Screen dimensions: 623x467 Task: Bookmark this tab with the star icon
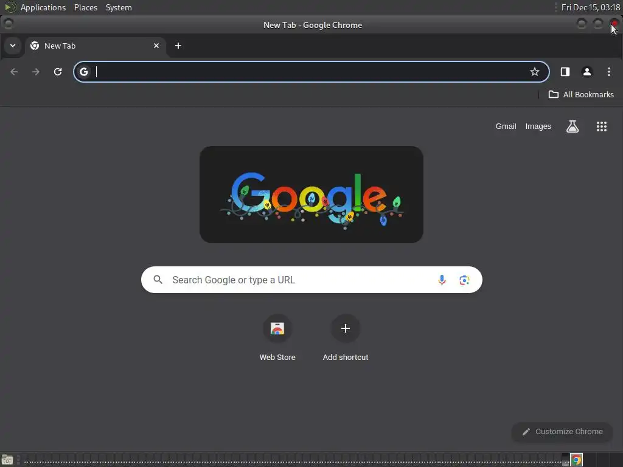(x=535, y=72)
